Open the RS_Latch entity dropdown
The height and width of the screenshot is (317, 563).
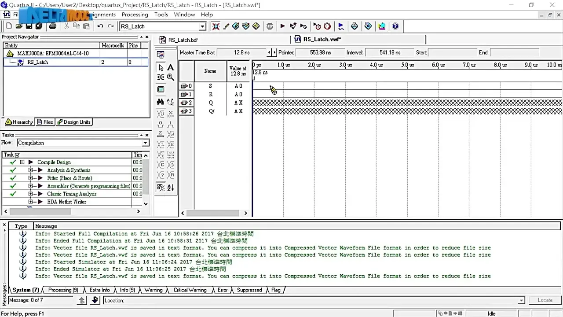203,26
